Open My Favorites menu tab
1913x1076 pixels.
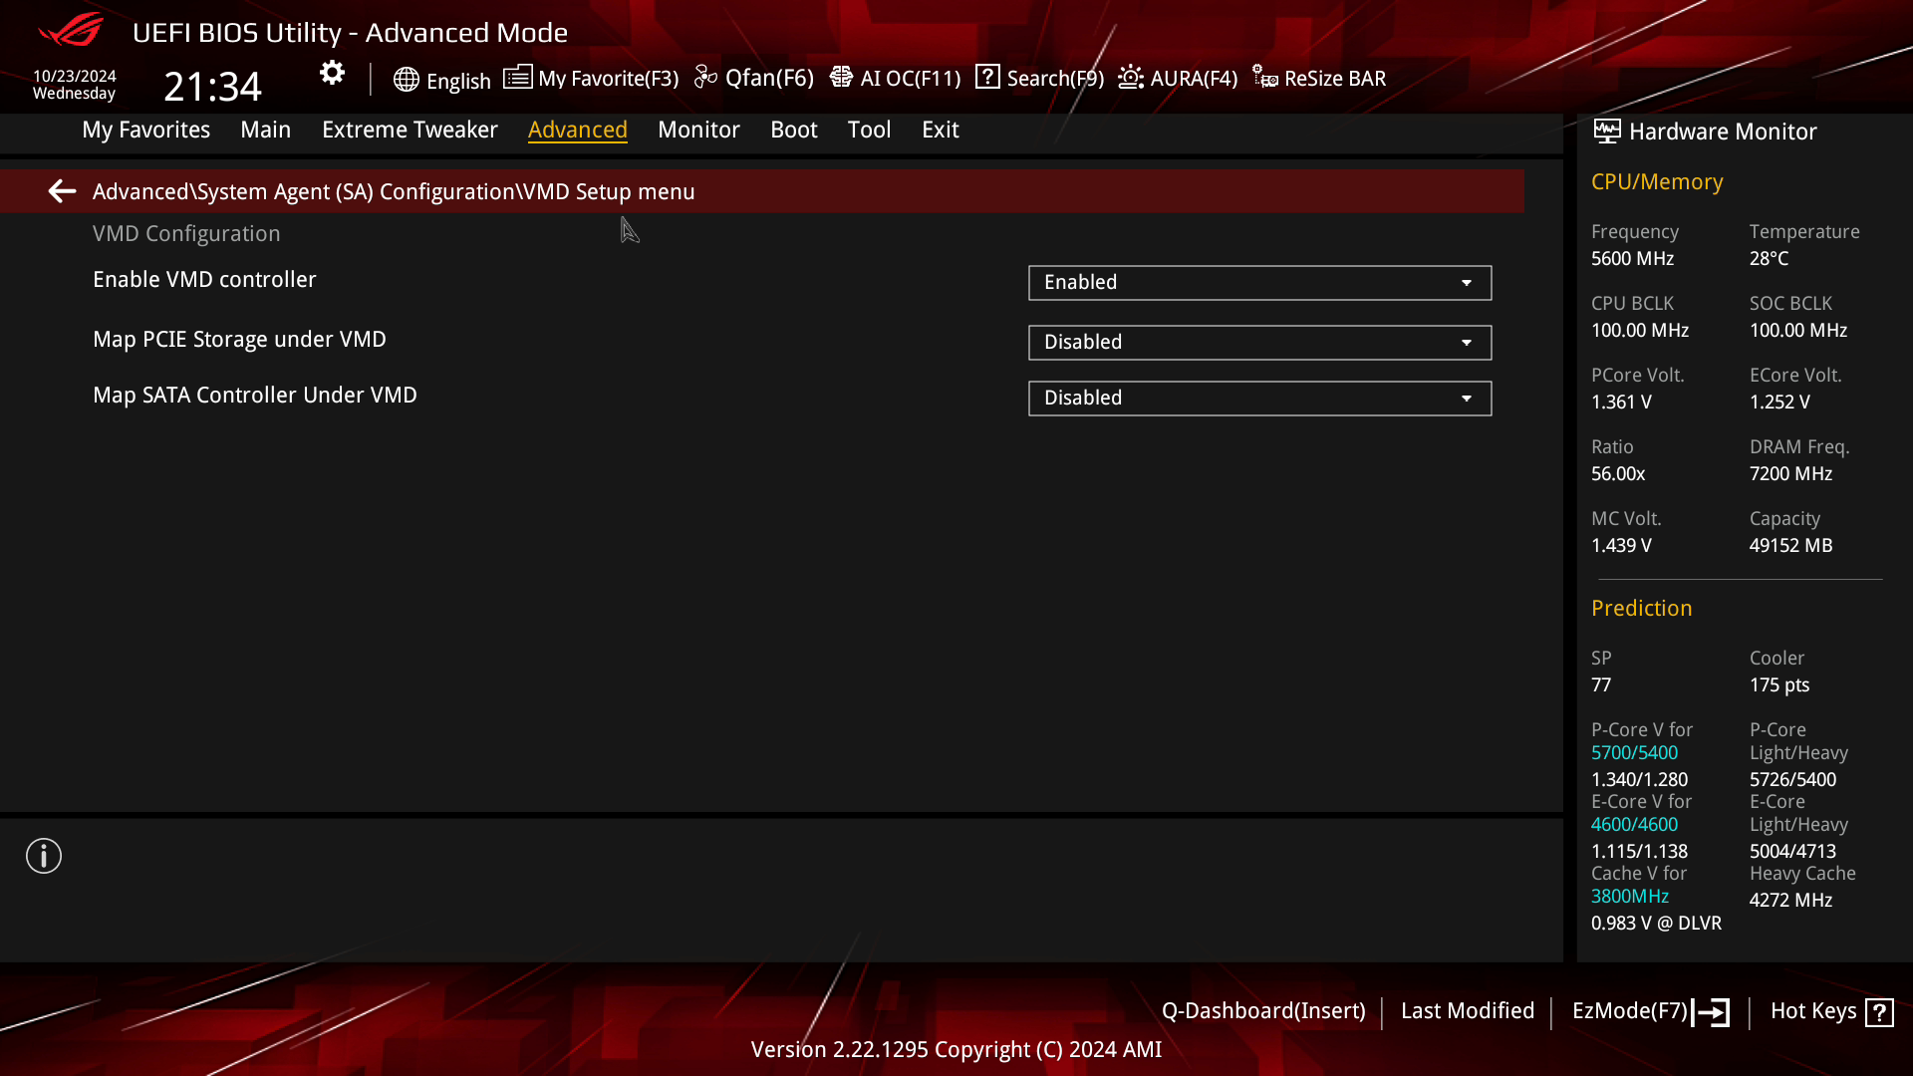click(145, 129)
